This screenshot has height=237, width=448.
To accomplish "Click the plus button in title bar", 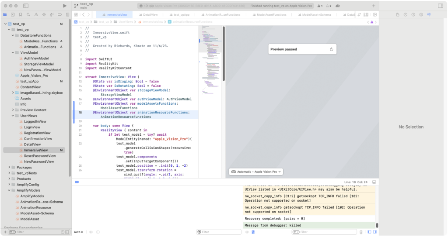I will (374, 6).
